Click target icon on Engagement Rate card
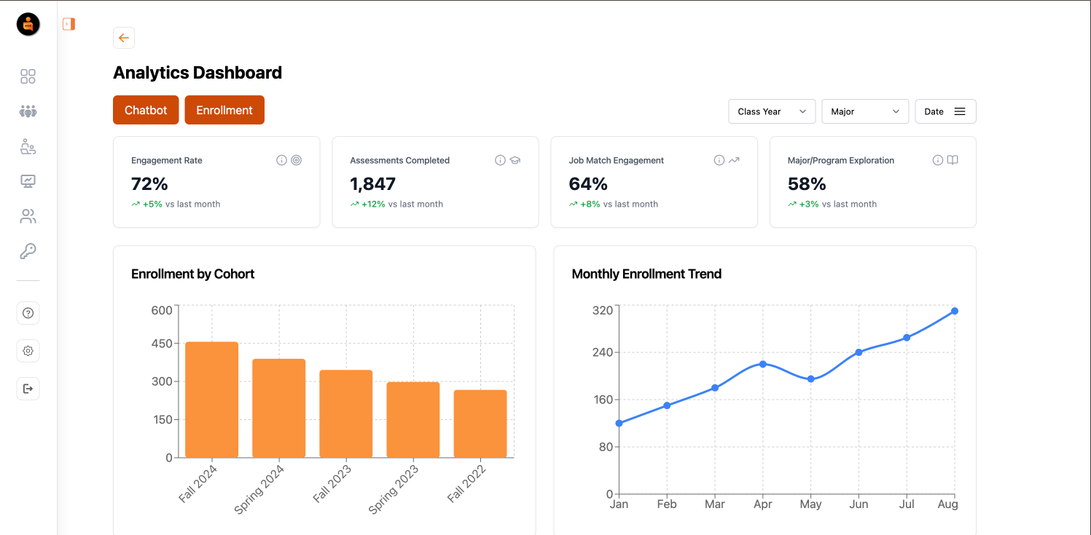This screenshot has width=1091, height=535. point(296,160)
